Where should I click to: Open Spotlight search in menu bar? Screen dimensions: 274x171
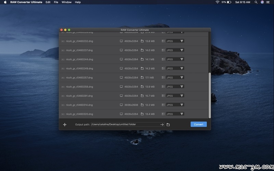256,2
